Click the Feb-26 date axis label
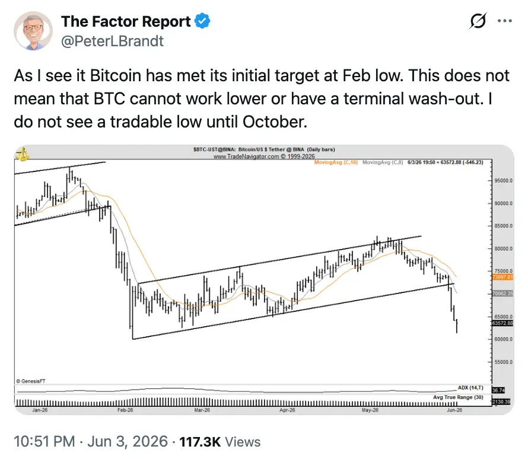Viewport: 528px width, 459px height. [125, 410]
